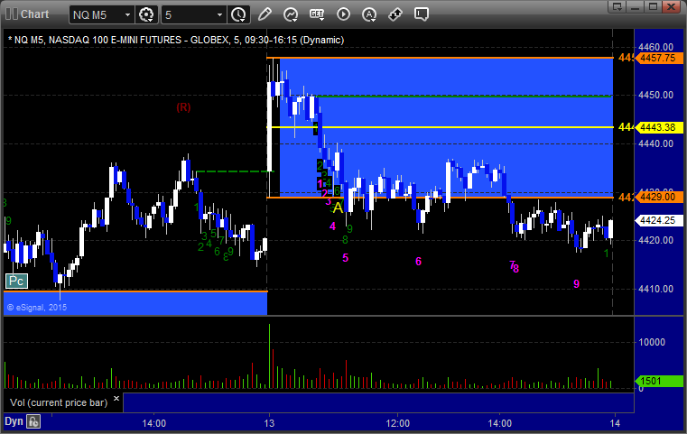687x434 pixels.
Task: Click the Pc previous-close marker
Action: [x=16, y=282]
